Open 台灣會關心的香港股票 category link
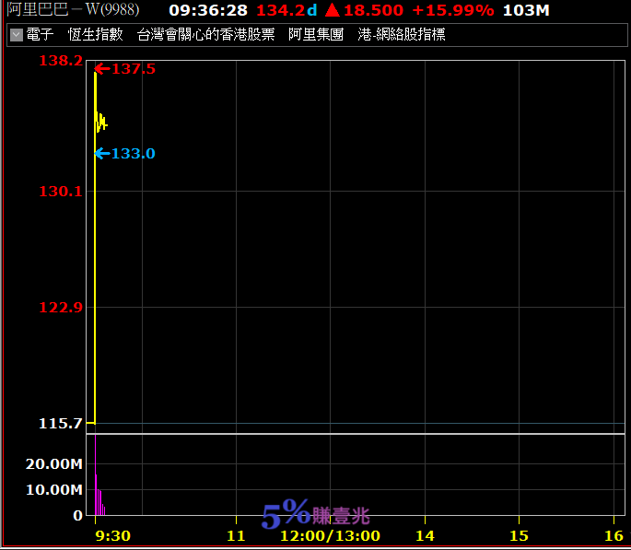Screen dimensions: 631x550 click(x=205, y=35)
